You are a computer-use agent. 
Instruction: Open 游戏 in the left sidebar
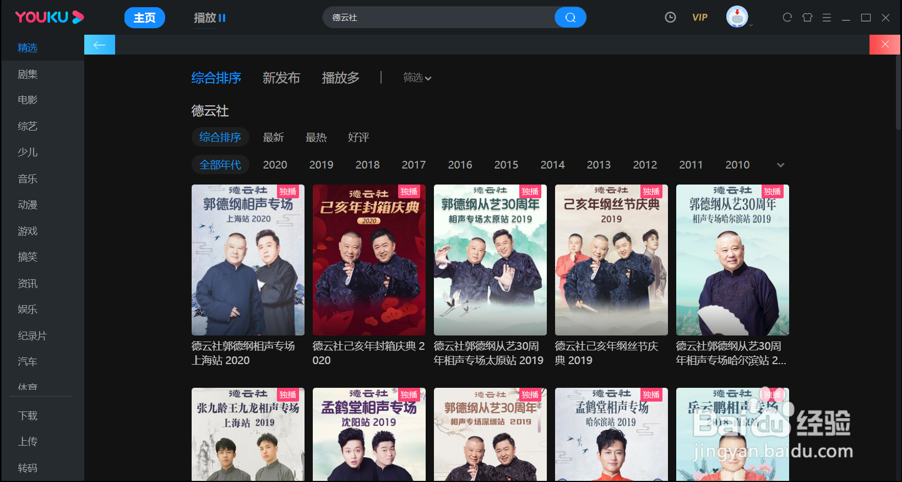[28, 231]
